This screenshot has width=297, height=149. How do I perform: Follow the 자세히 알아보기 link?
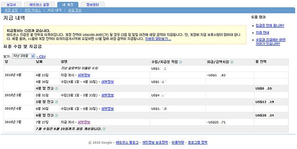pyautogui.click(x=158, y=39)
